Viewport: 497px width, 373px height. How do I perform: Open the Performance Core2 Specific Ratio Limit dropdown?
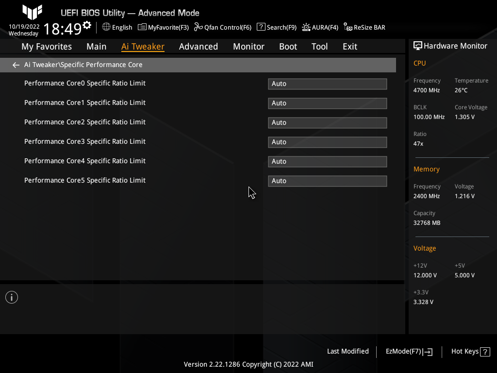click(327, 122)
